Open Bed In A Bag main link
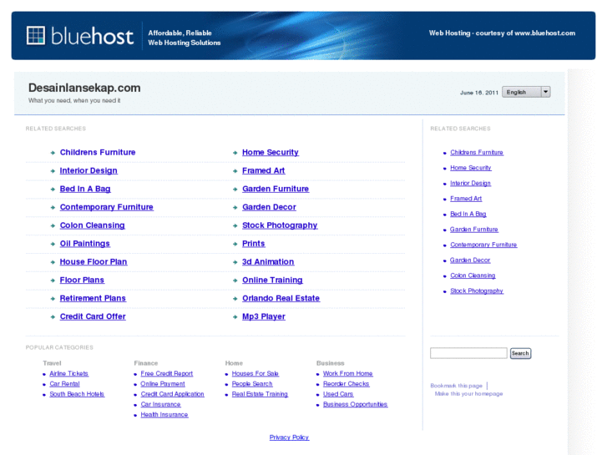The height and width of the screenshot is (455, 607). [85, 189]
